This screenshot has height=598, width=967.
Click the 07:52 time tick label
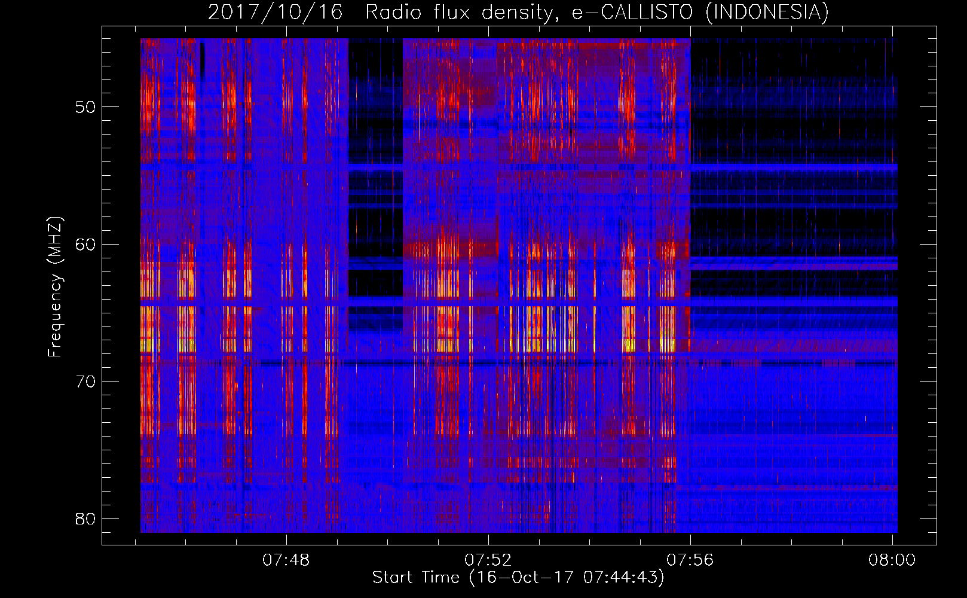pos(489,560)
